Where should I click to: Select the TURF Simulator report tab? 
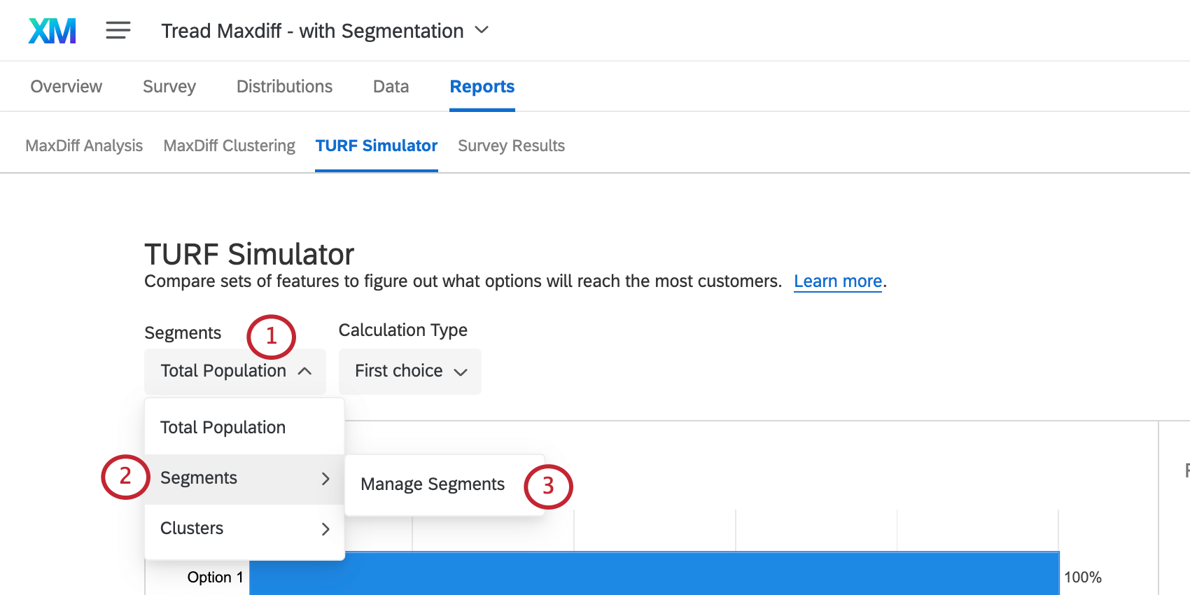(376, 146)
